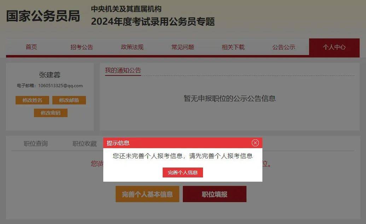Click the 职位填报 button
Screen dimensions: 366x224
coord(215,194)
